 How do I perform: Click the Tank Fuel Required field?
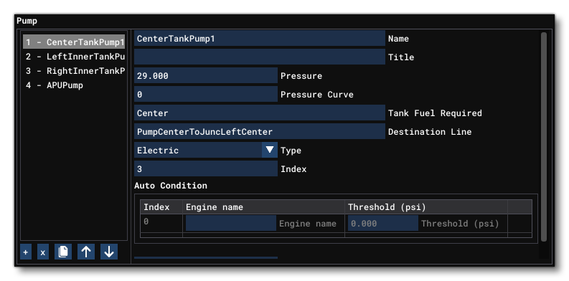coord(260,113)
